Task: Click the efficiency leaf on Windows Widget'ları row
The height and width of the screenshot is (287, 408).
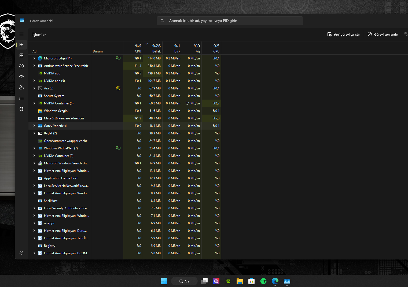Action: click(x=118, y=148)
